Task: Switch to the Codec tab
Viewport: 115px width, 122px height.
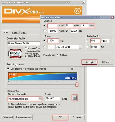Action: (15, 33)
